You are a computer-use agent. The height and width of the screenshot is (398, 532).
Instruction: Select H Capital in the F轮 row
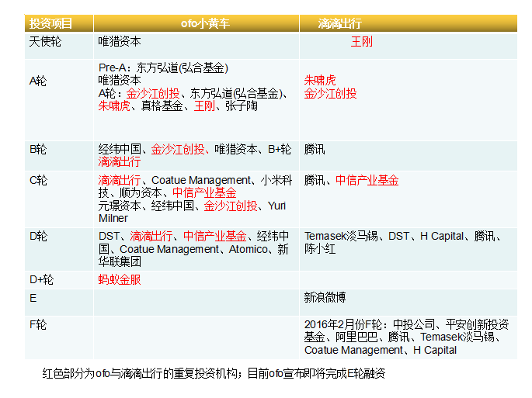point(435,350)
